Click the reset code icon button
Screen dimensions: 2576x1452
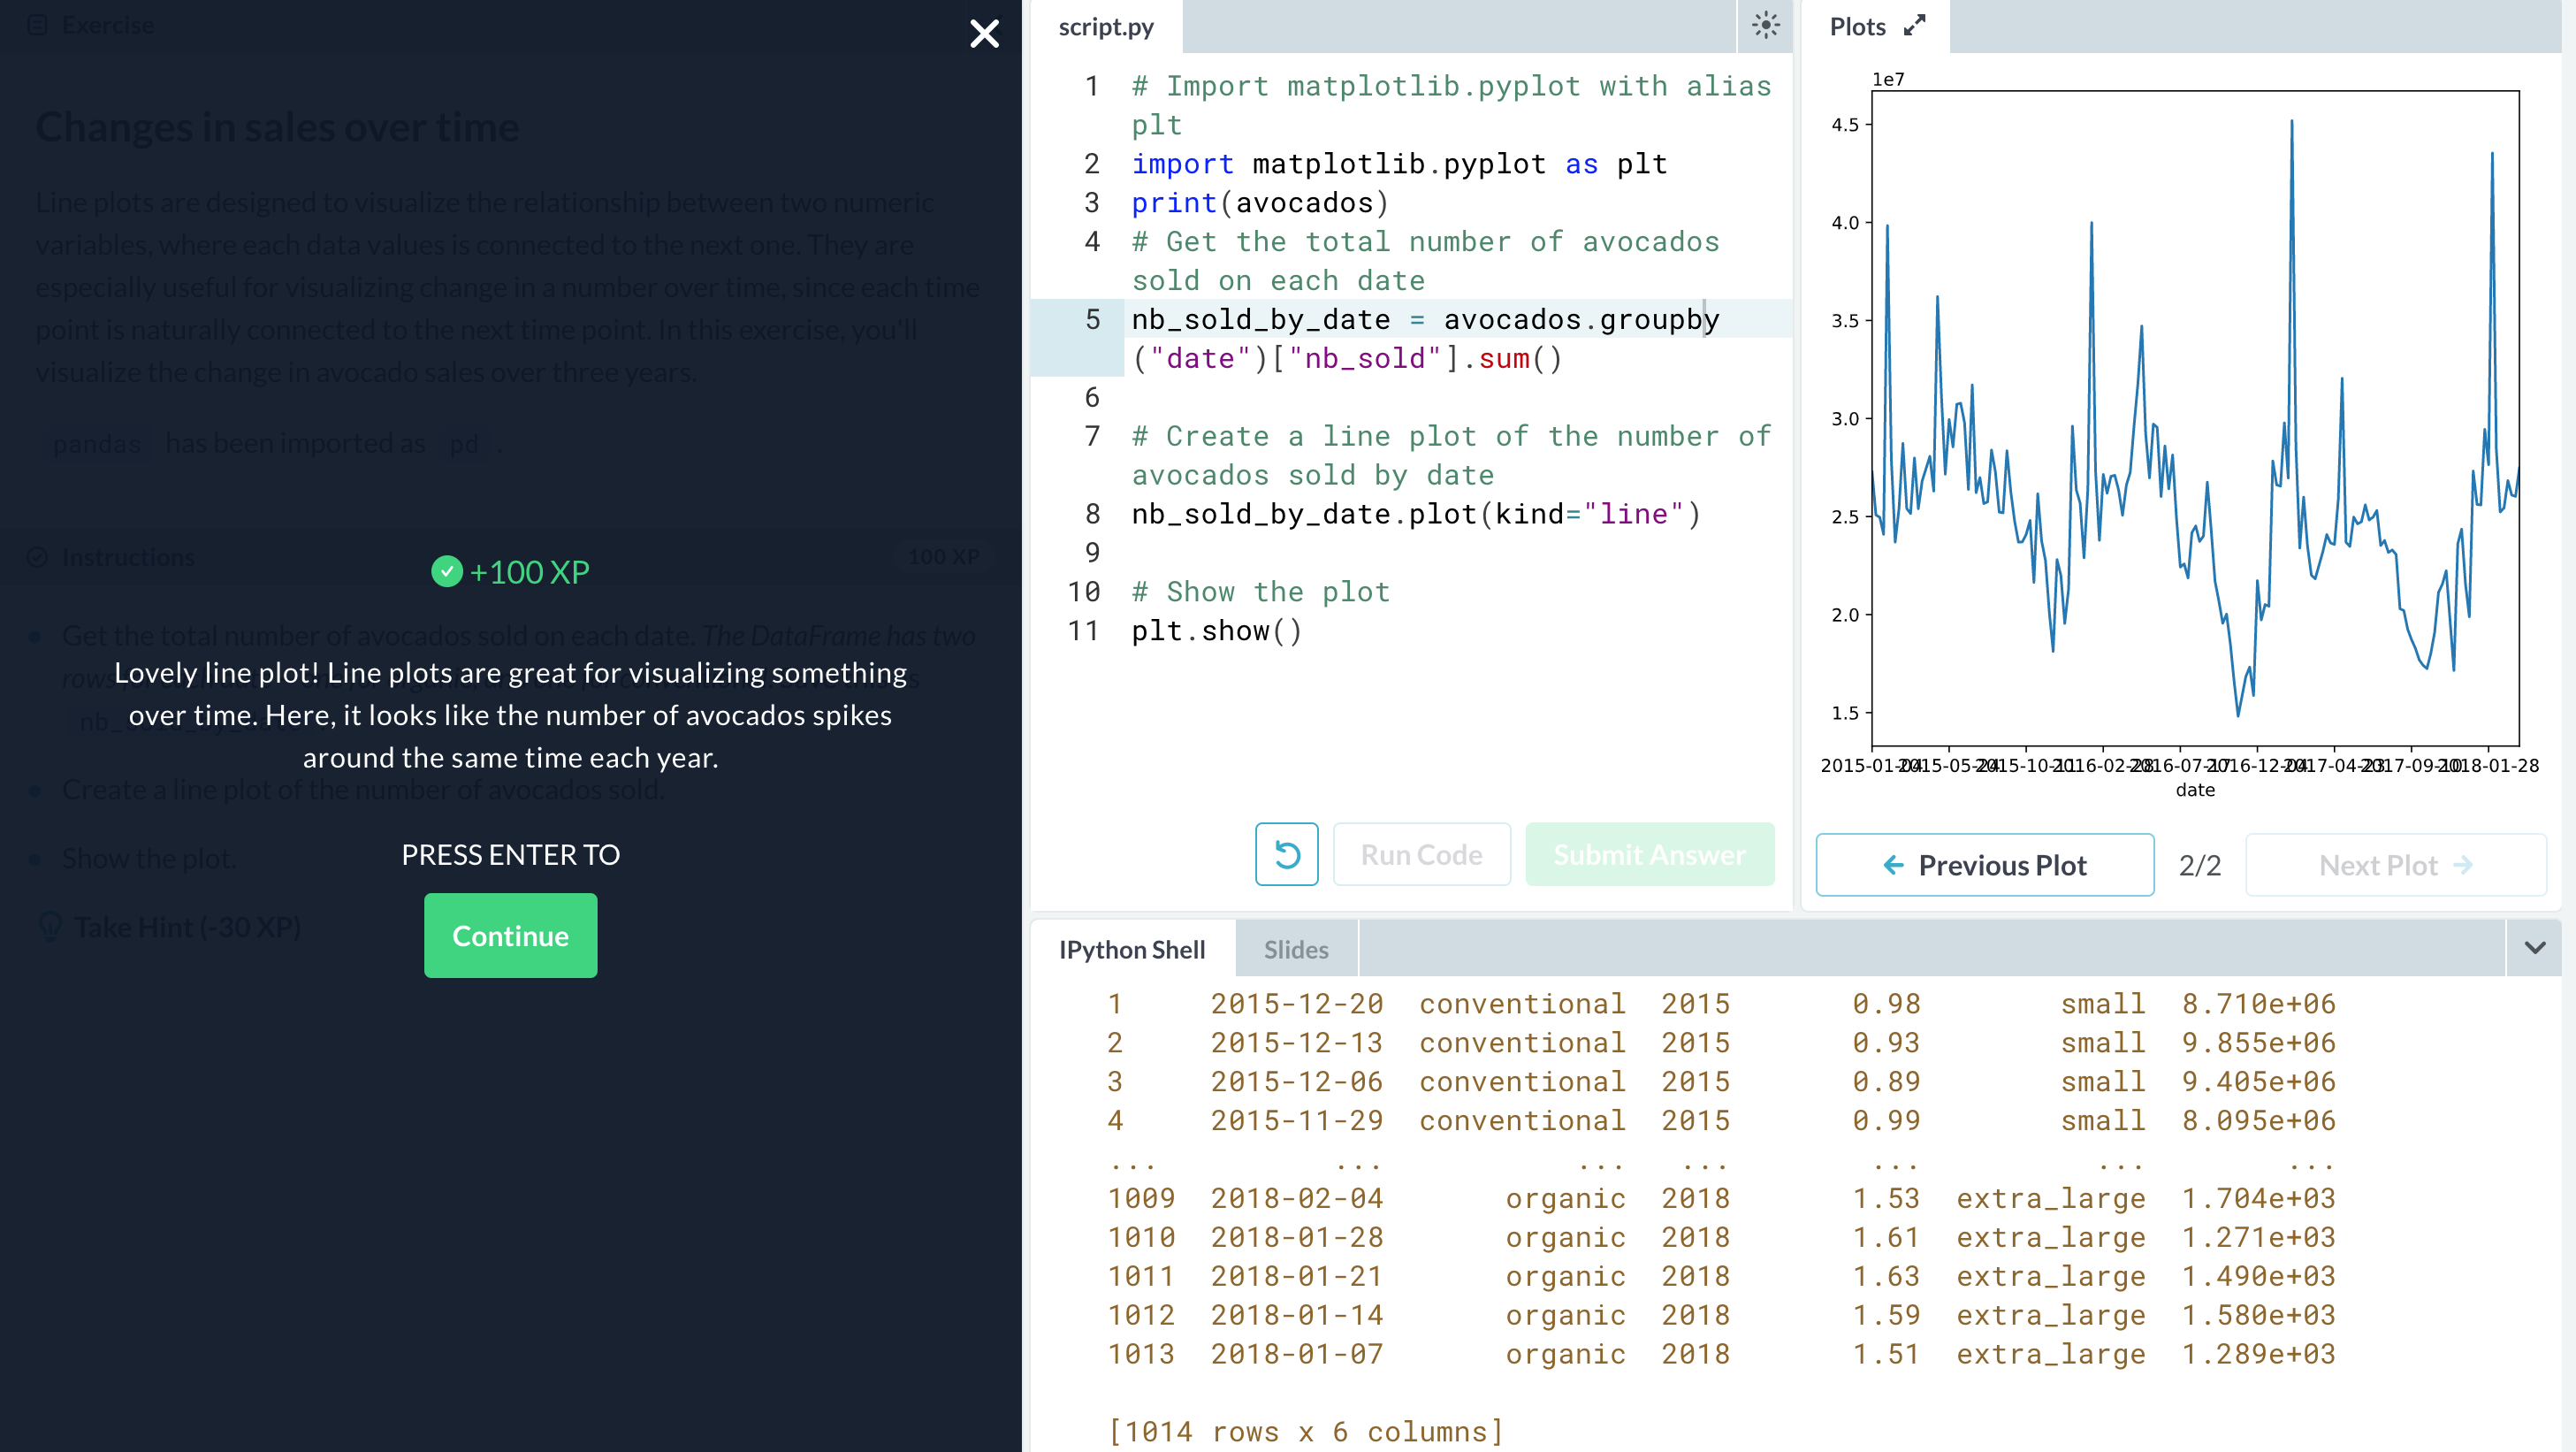(x=1286, y=854)
